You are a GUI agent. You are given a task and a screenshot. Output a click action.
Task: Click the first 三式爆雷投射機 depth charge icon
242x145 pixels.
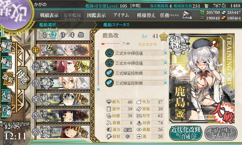pos(110,73)
